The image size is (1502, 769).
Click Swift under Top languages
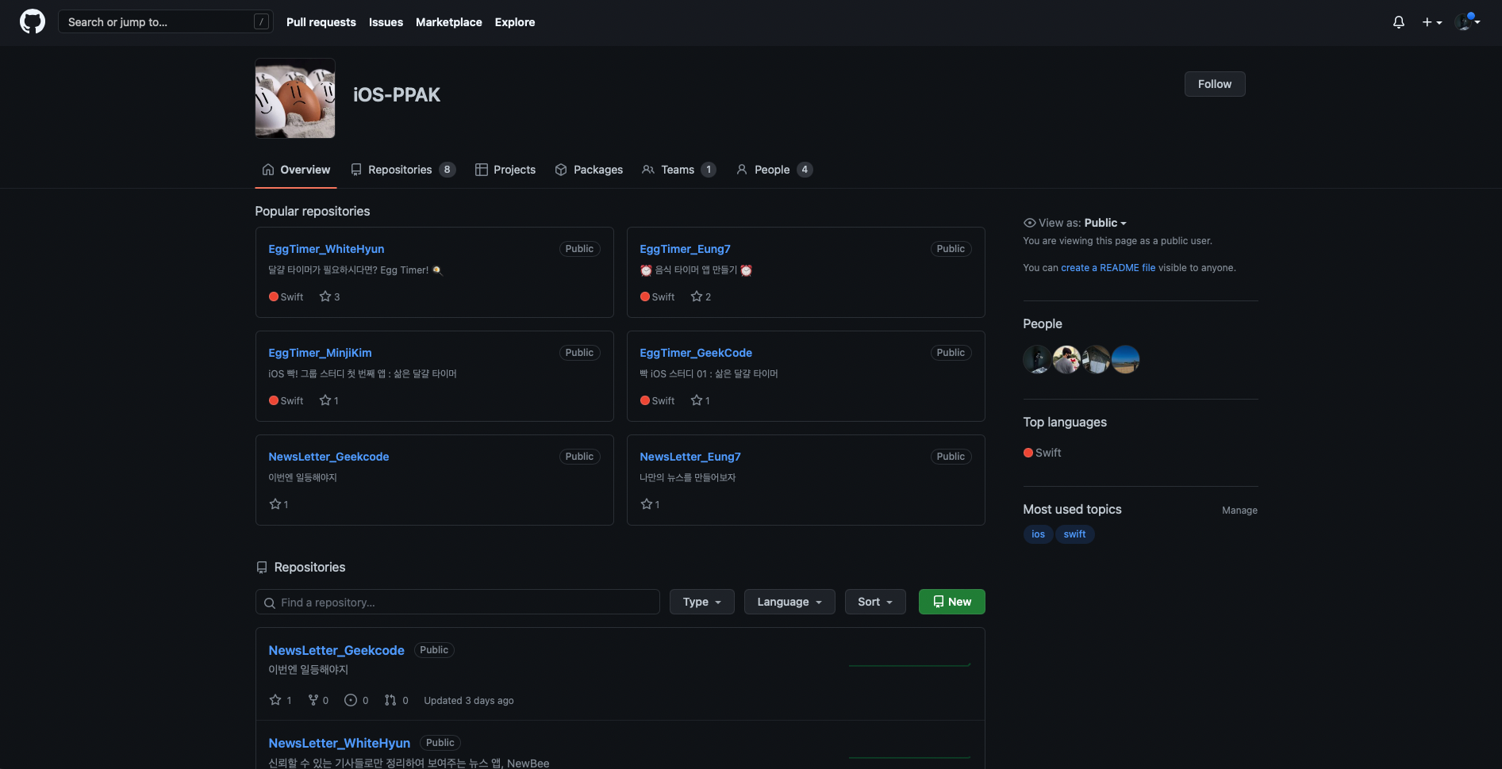click(1048, 453)
